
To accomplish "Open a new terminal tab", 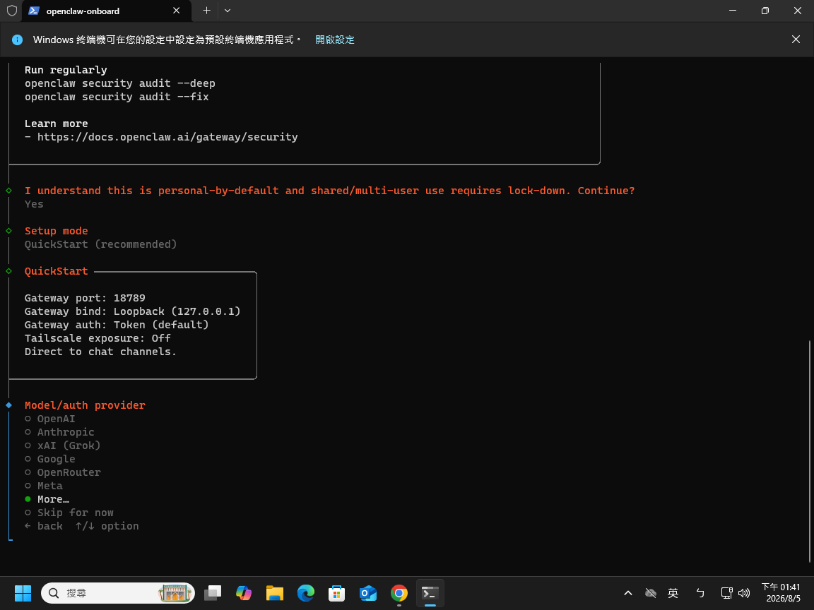I will [206, 11].
